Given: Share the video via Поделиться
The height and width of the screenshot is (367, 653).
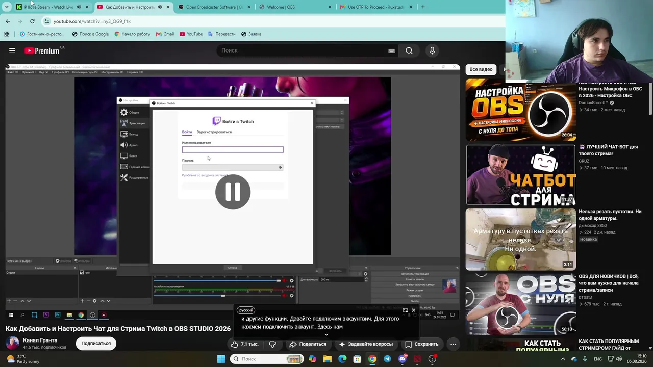Looking at the screenshot, I should pyautogui.click(x=308, y=344).
